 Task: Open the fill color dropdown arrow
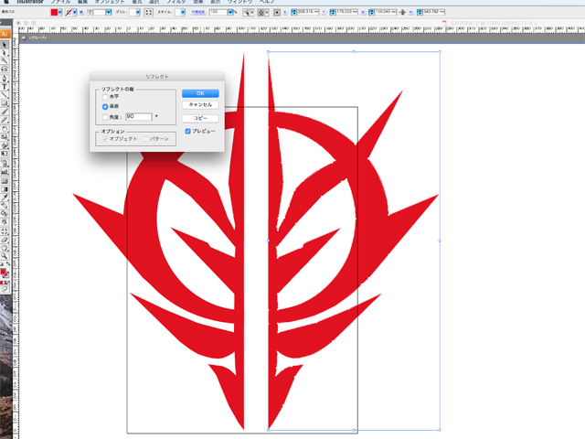pos(60,12)
